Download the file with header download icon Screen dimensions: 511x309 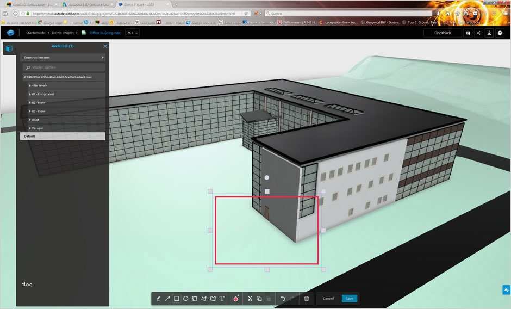[489, 33]
